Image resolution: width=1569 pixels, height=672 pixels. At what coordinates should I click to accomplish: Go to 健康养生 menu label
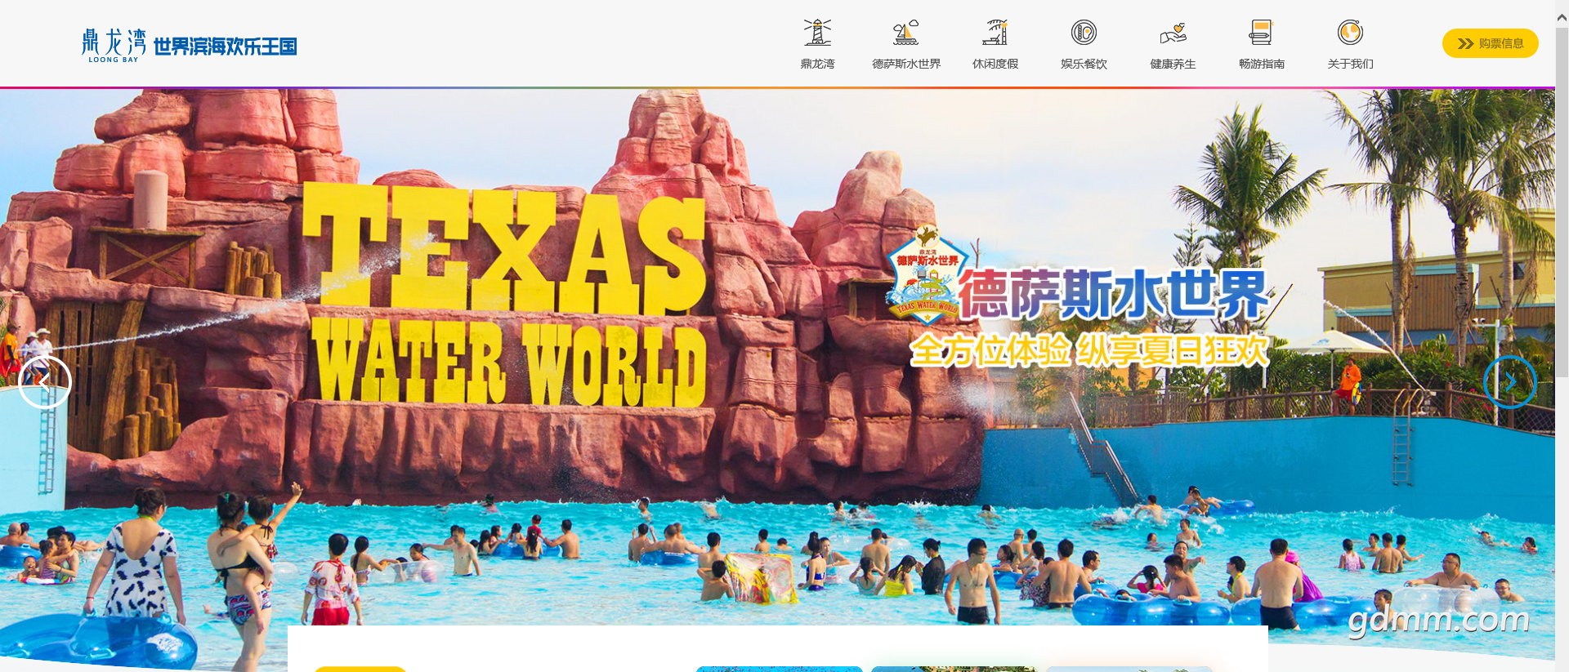tap(1173, 64)
